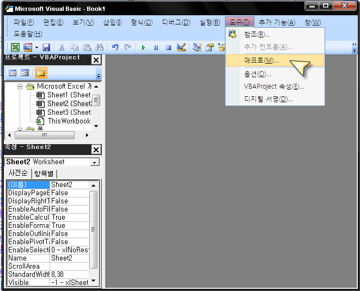Click the DisplayPageBreaks False value
The height and width of the screenshot is (291, 360).
[x=69, y=193]
